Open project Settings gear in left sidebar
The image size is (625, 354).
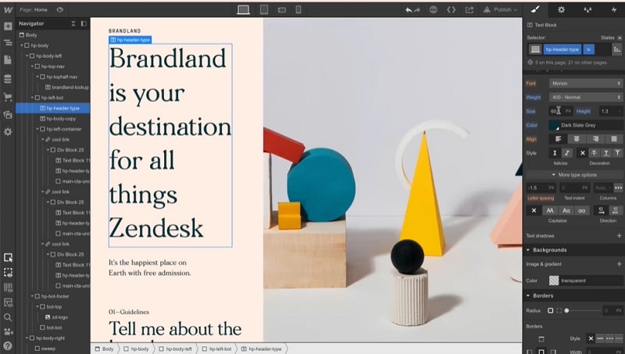pyautogui.click(x=8, y=132)
